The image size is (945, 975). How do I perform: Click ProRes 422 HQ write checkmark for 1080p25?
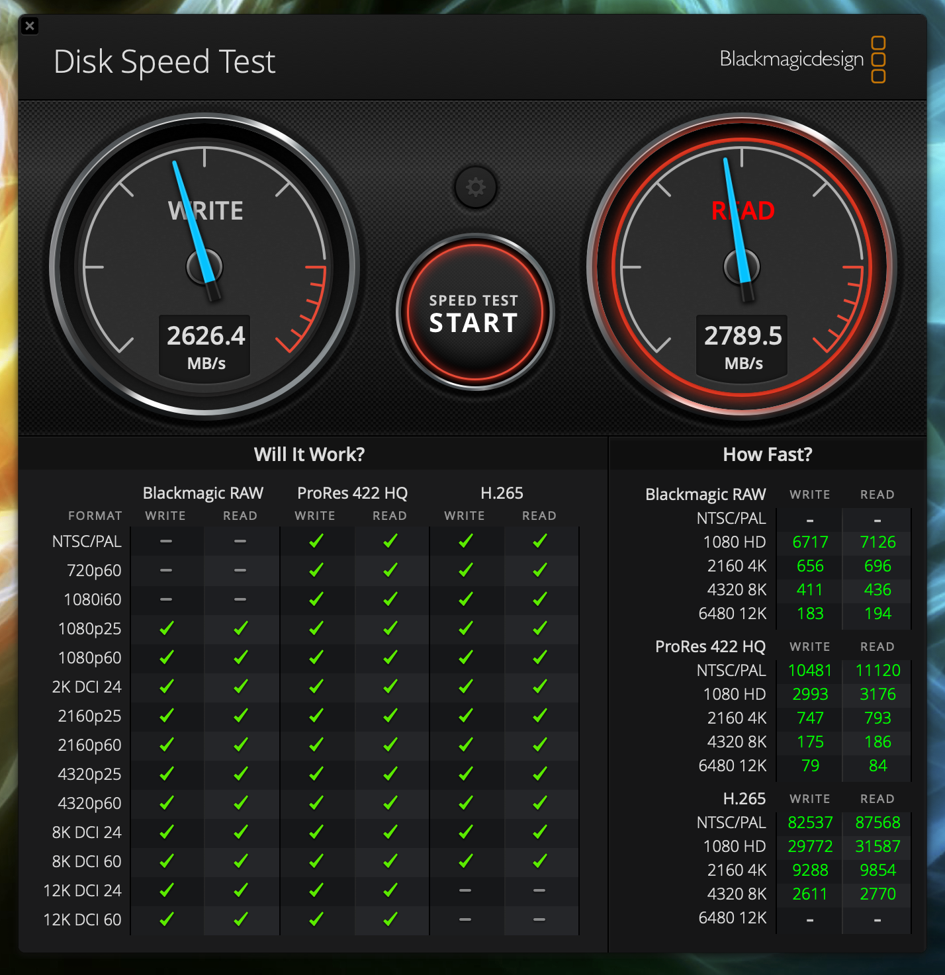coord(316,628)
